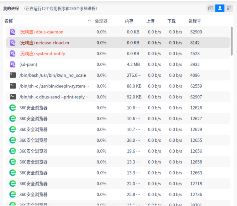Click process number 12663
Viewport: 237px width, 206px height.
coord(196,173)
